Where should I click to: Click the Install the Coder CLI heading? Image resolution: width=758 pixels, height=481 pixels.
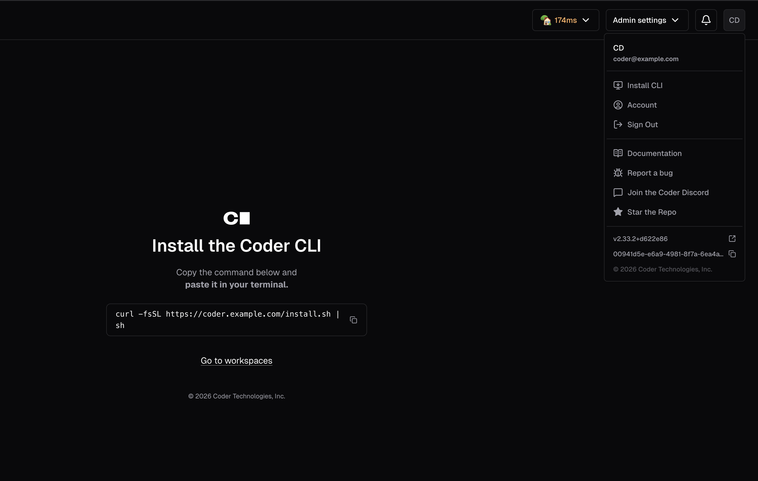(236, 246)
